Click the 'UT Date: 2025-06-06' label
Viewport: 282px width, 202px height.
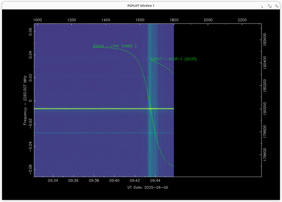click(148, 187)
